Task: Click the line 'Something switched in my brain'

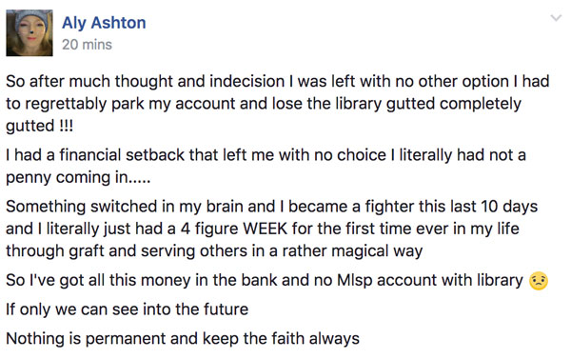Action: pyautogui.click(x=271, y=207)
